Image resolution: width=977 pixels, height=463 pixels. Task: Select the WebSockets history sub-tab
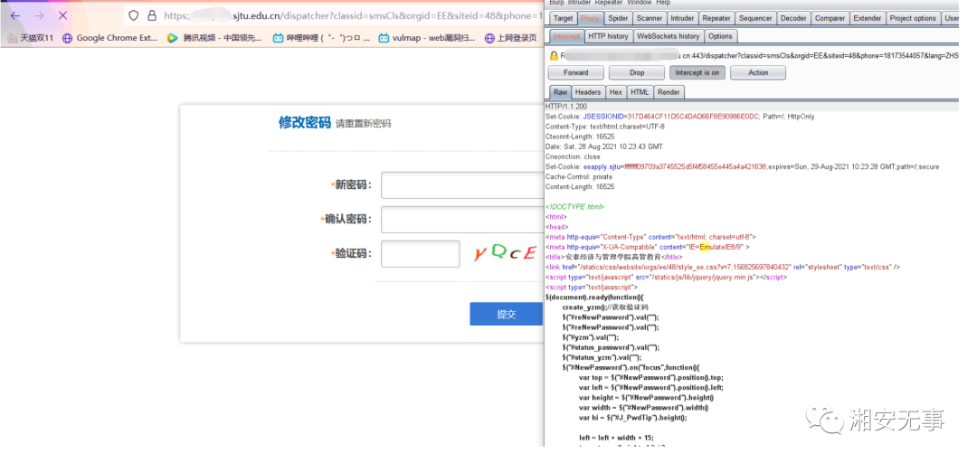pos(668,36)
